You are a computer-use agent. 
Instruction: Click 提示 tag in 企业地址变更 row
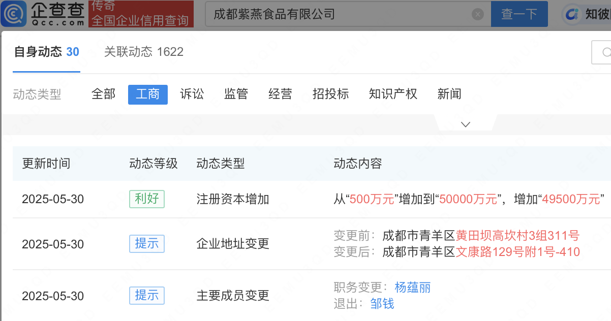tap(147, 244)
